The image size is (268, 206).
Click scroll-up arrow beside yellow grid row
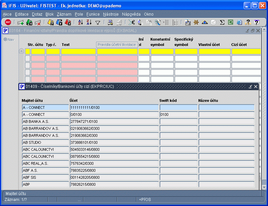tap(21, 51)
